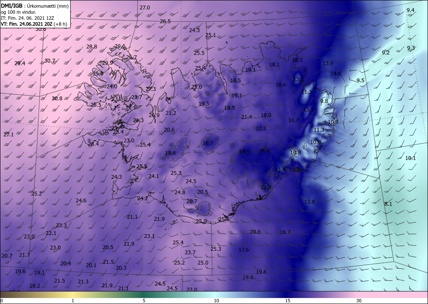Click the 24.1 value on the map
The height and width of the screenshot is (304, 428).
pyautogui.click(x=153, y=176)
